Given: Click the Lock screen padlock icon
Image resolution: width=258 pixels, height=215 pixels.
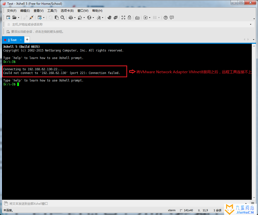Looking at the screenshot, I should (x=129, y=17).
